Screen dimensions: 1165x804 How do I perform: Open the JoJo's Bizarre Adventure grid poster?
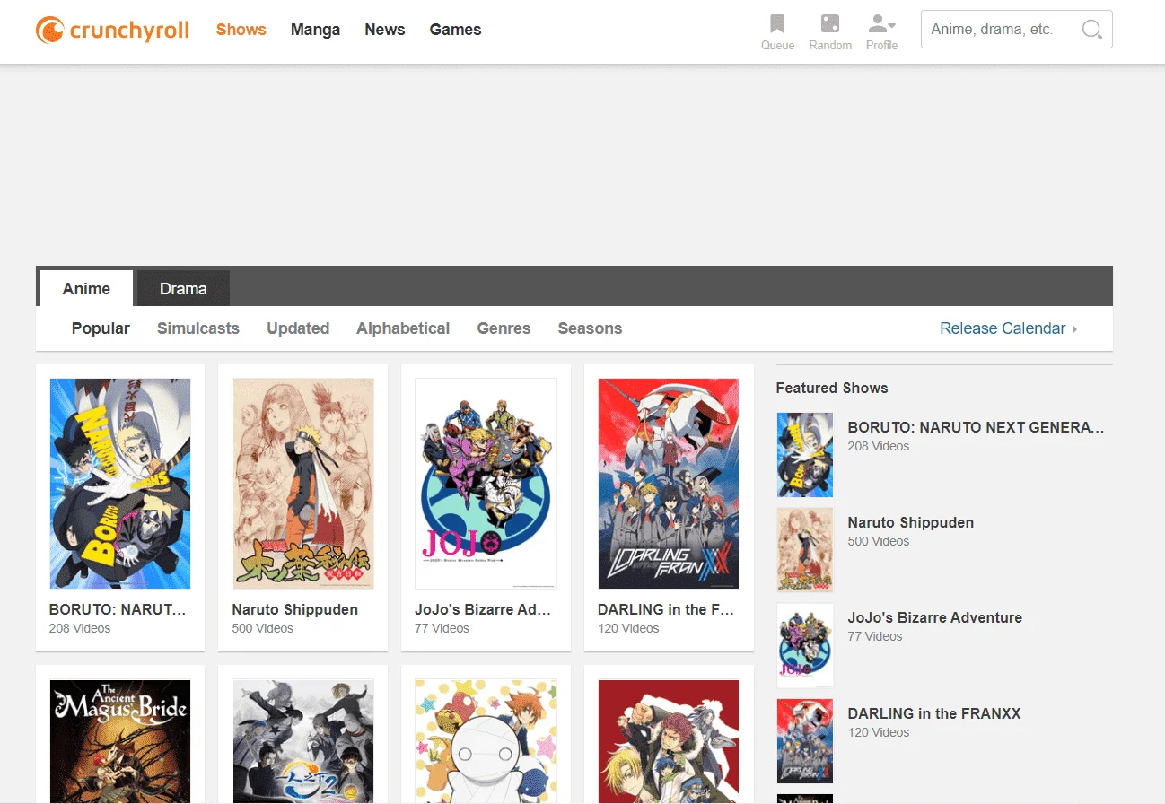pyautogui.click(x=486, y=484)
